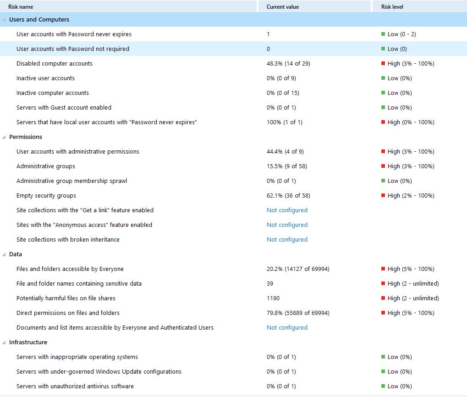Collapse the Users and Computers group
Image resolution: width=467 pixels, height=397 pixels.
pos(4,20)
